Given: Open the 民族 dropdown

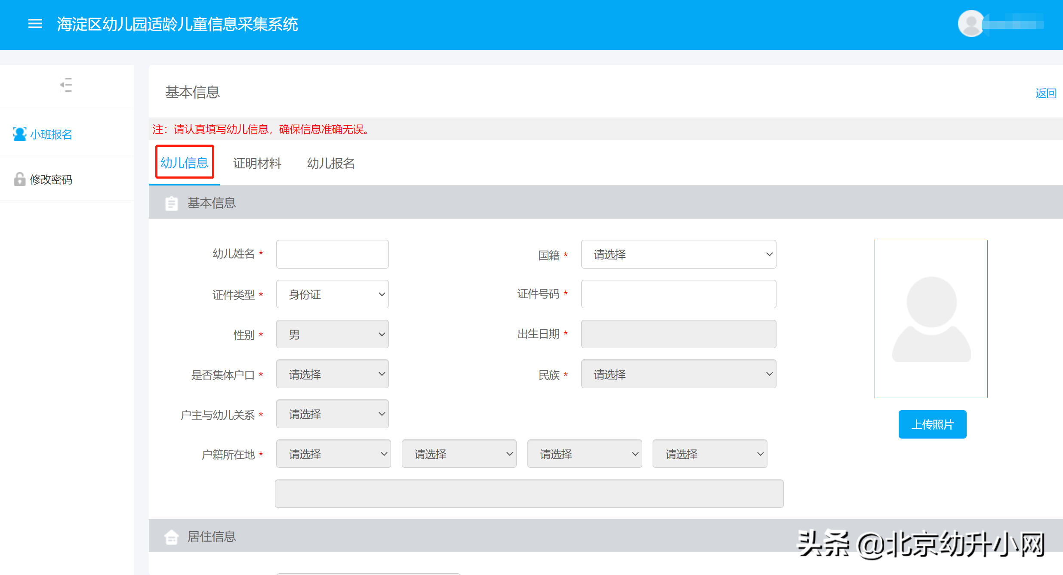Looking at the screenshot, I should click(678, 374).
